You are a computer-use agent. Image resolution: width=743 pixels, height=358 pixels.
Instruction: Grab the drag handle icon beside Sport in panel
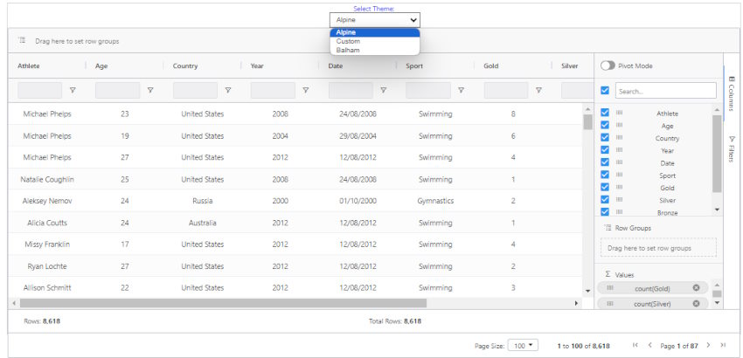coord(619,175)
